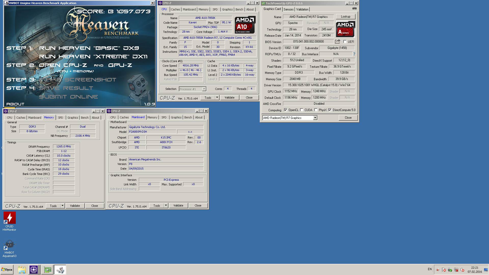Screen dimensions: 489x275
Task: Switch to Bench tab in top CPU-Z window
Action: click(x=239, y=9)
